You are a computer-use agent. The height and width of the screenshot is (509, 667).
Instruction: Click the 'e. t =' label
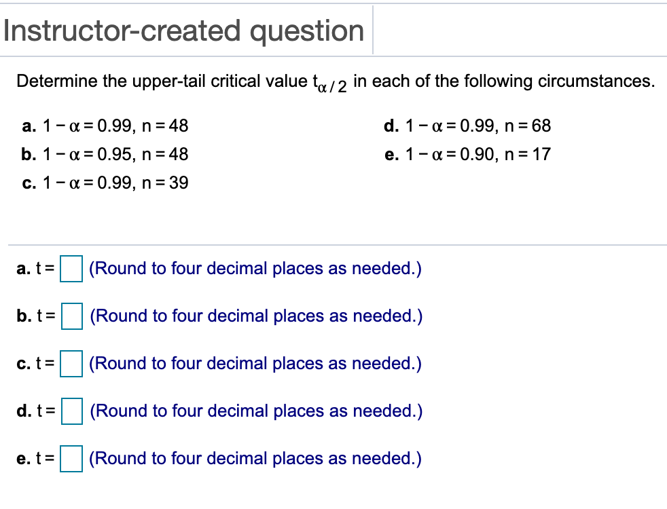pyautogui.click(x=36, y=459)
